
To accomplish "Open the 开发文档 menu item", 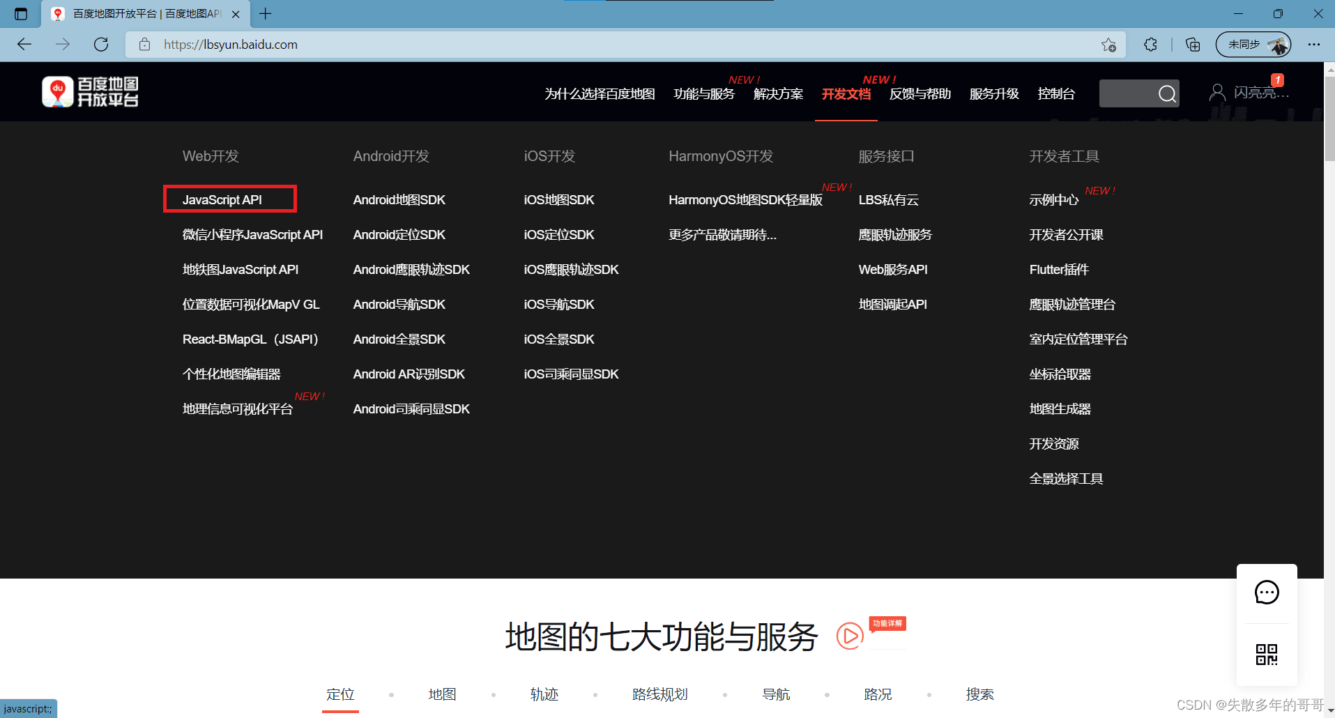I will click(846, 94).
